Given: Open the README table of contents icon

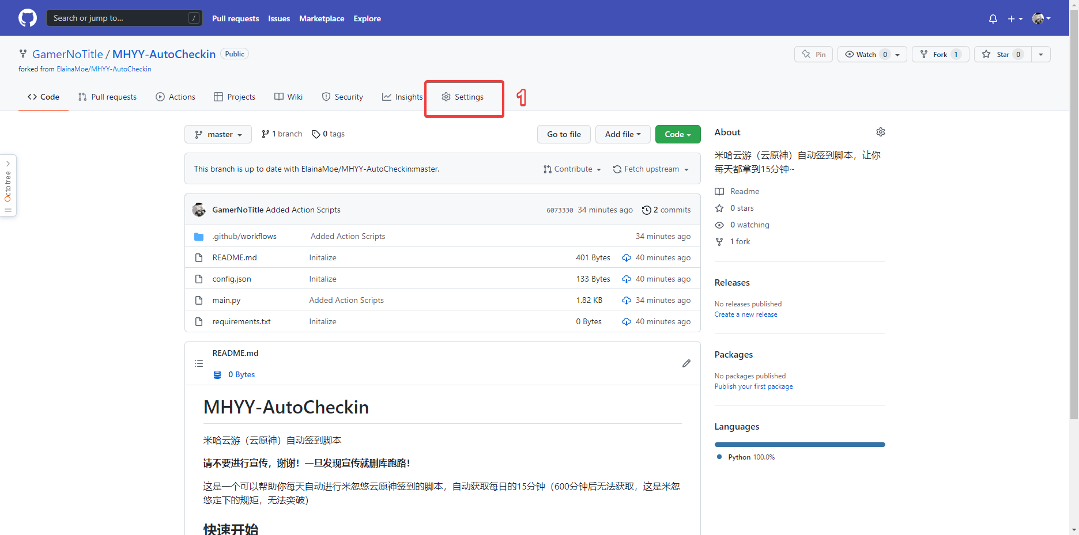Looking at the screenshot, I should pyautogui.click(x=199, y=363).
